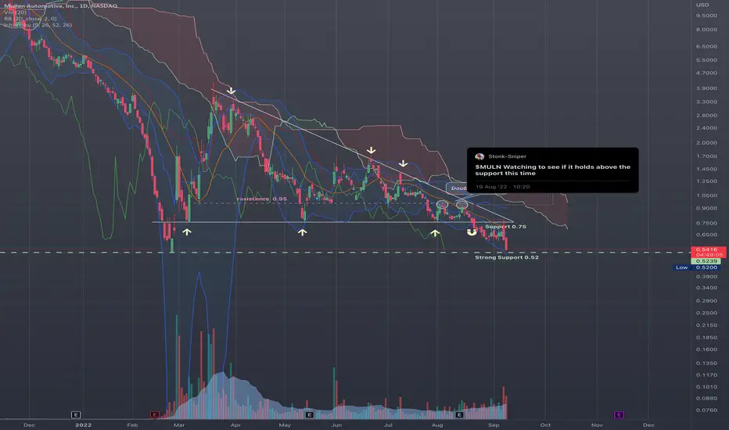Click the $MULN idea note text

click(553, 170)
